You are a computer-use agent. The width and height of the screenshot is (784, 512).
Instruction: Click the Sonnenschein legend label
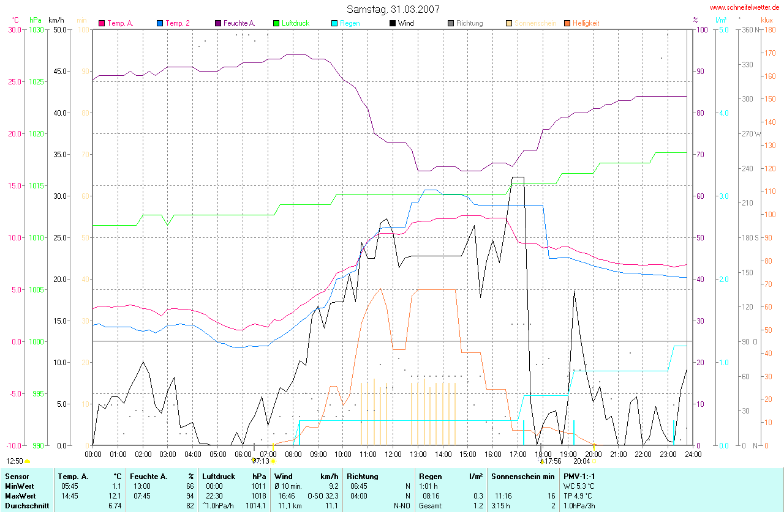tap(535, 23)
